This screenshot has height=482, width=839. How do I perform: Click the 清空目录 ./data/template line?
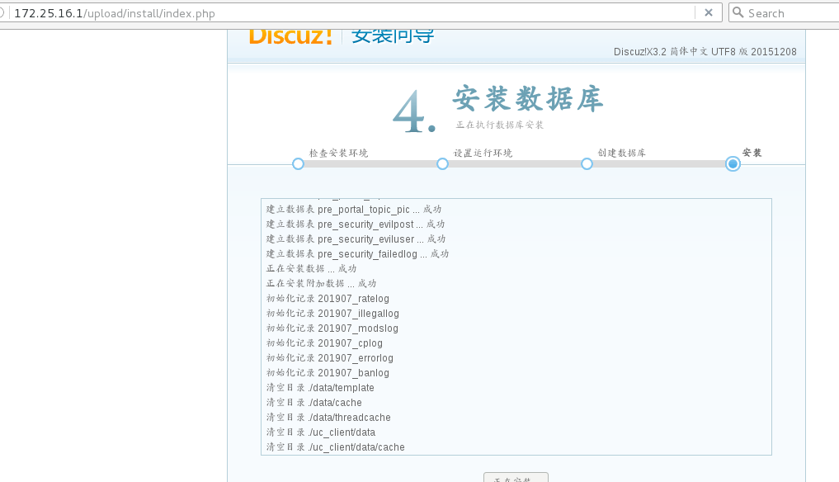pos(320,388)
